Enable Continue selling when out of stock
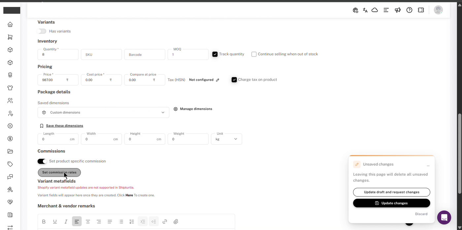Viewport: 462px width, 230px height. point(254,54)
